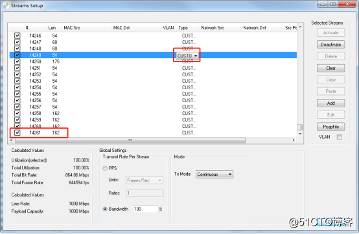
Task: Click the Len column header
Action: (x=54, y=28)
